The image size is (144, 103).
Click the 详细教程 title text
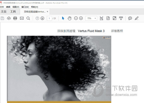click(117, 31)
